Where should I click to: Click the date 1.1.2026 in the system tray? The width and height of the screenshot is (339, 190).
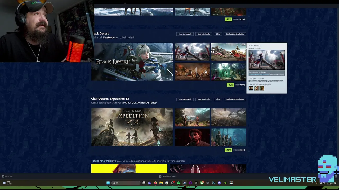pos(330,184)
